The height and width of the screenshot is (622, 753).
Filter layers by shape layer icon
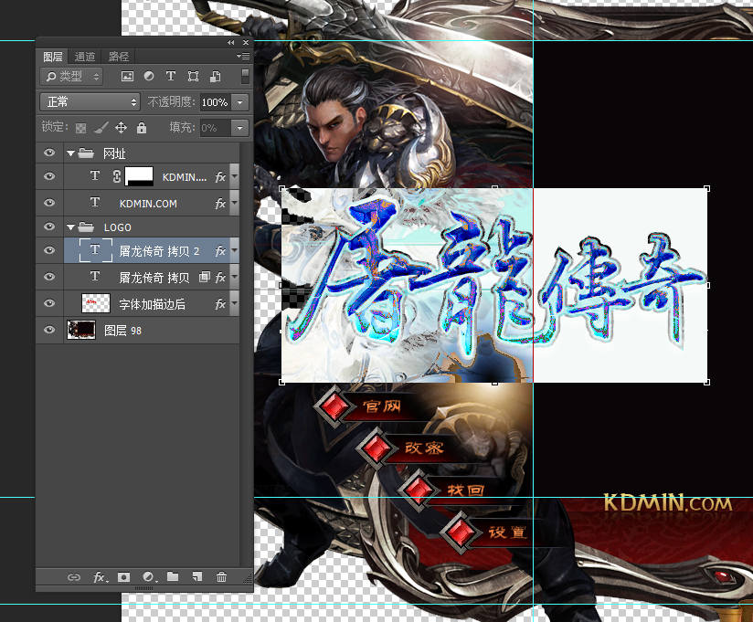(x=193, y=77)
